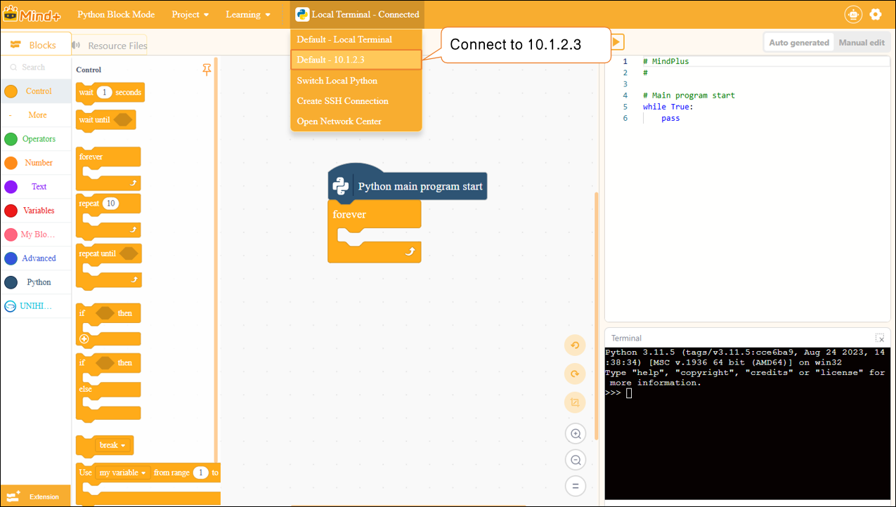Click the undo icon on canvas

pos(575,345)
